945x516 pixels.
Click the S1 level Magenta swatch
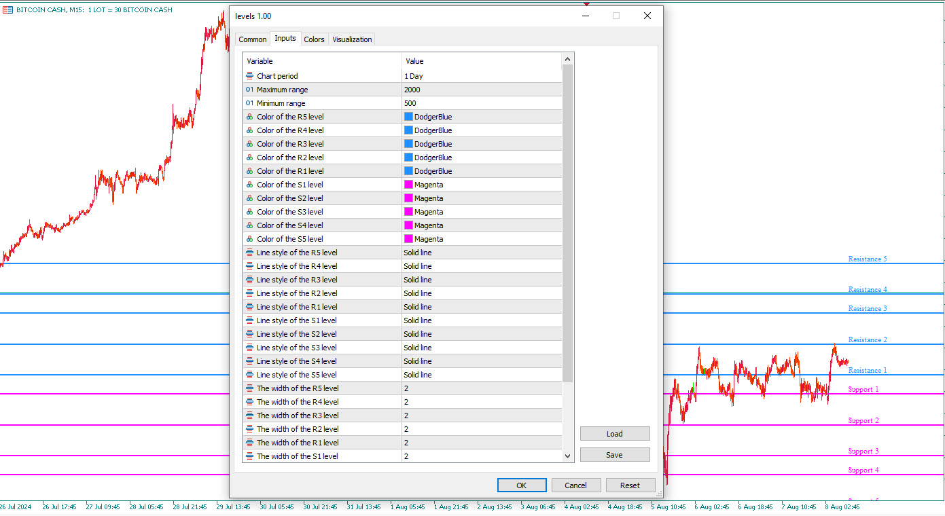[x=408, y=185]
